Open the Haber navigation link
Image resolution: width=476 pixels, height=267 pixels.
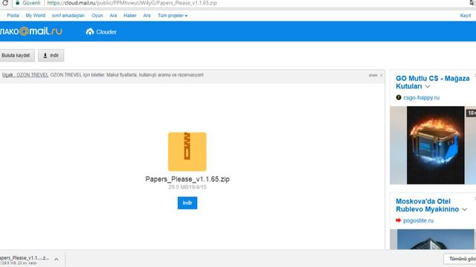[130, 16]
